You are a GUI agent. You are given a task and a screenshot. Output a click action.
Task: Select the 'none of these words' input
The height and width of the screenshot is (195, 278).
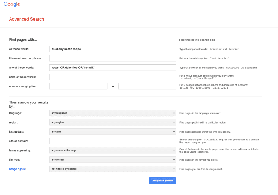pos(113,77)
